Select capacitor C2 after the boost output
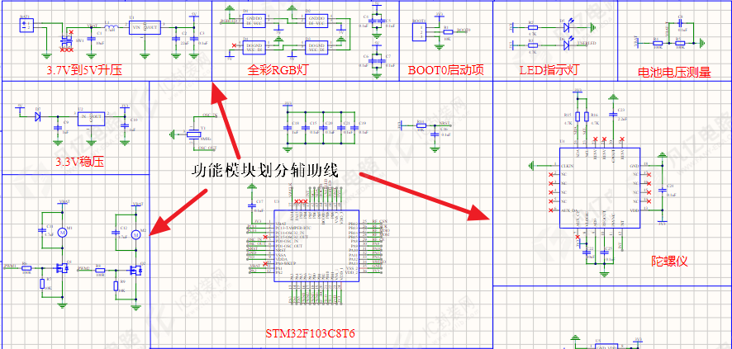732x349 pixels. (x=176, y=39)
